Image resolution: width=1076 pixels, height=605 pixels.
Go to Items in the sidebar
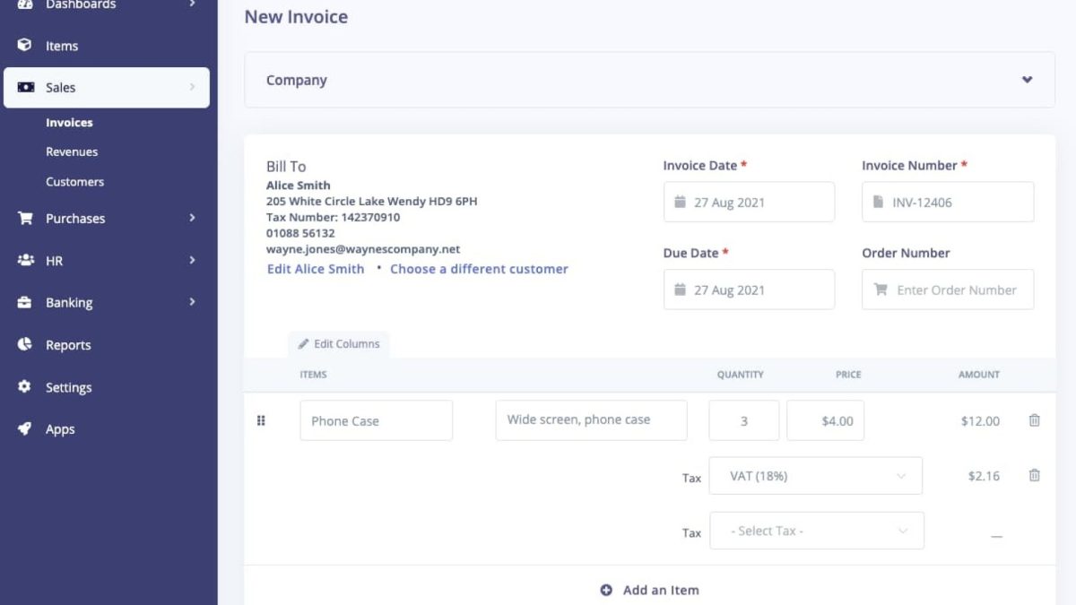pyautogui.click(x=62, y=46)
